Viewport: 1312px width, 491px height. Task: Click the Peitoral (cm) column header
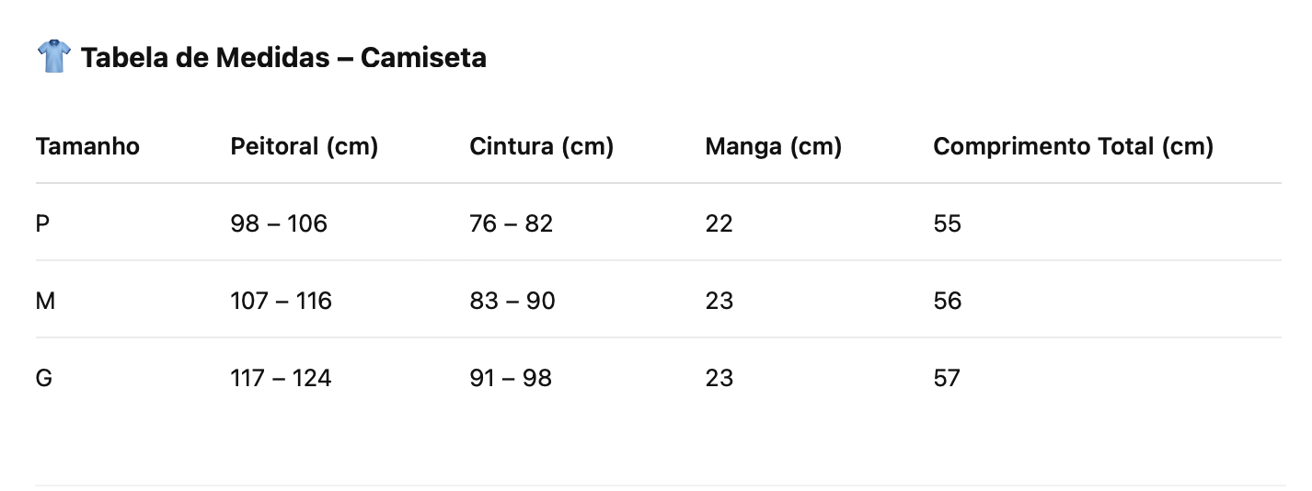304,146
